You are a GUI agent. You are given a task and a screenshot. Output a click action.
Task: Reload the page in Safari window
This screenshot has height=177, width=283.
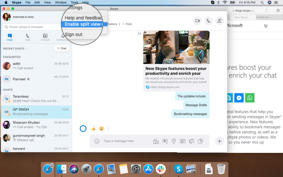click(266, 11)
